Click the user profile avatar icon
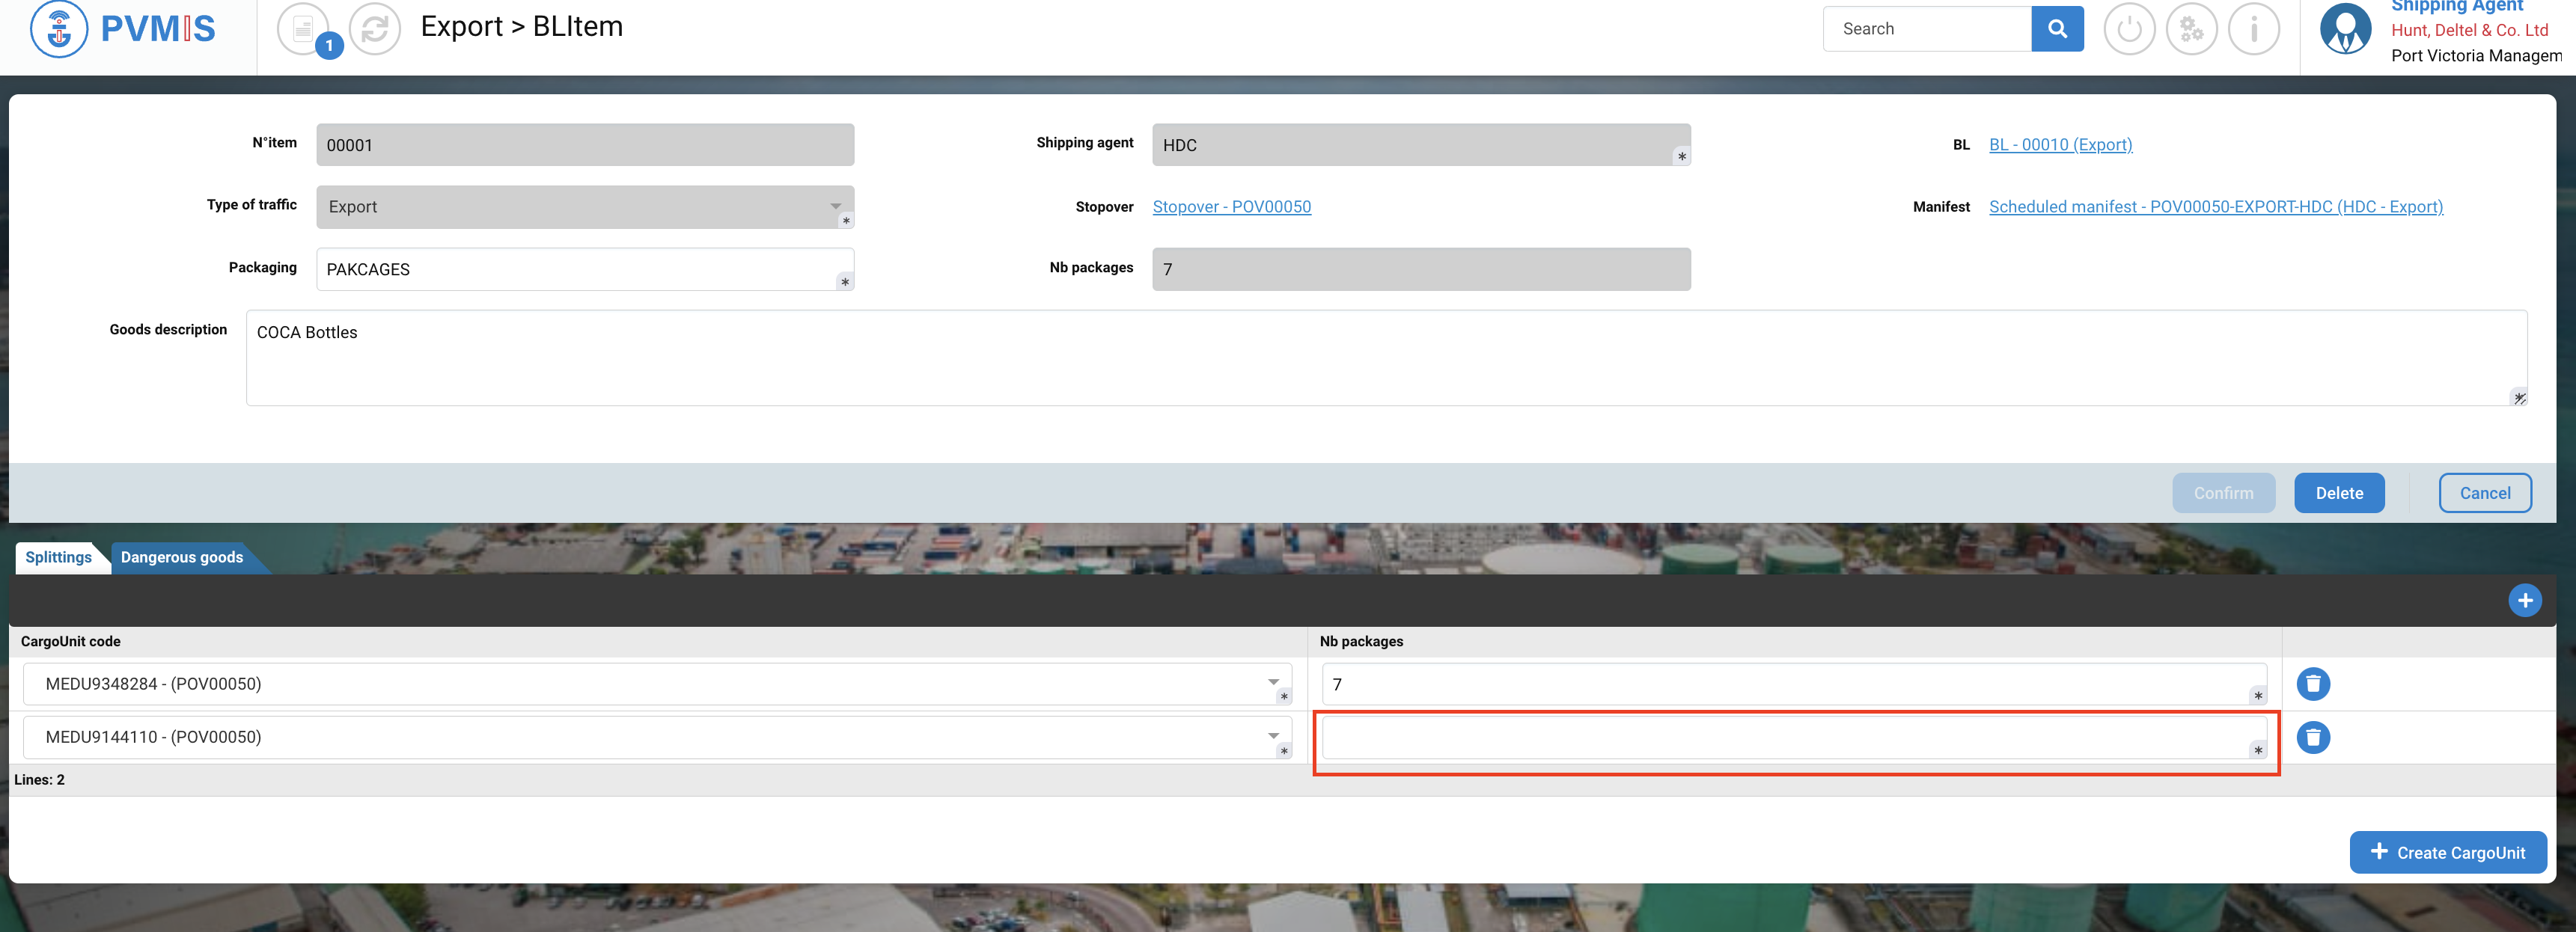Screen dimensions: 2576x932 [x=2345, y=29]
